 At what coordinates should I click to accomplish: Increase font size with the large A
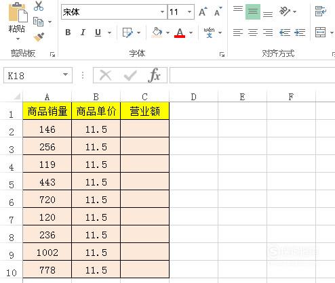point(203,12)
